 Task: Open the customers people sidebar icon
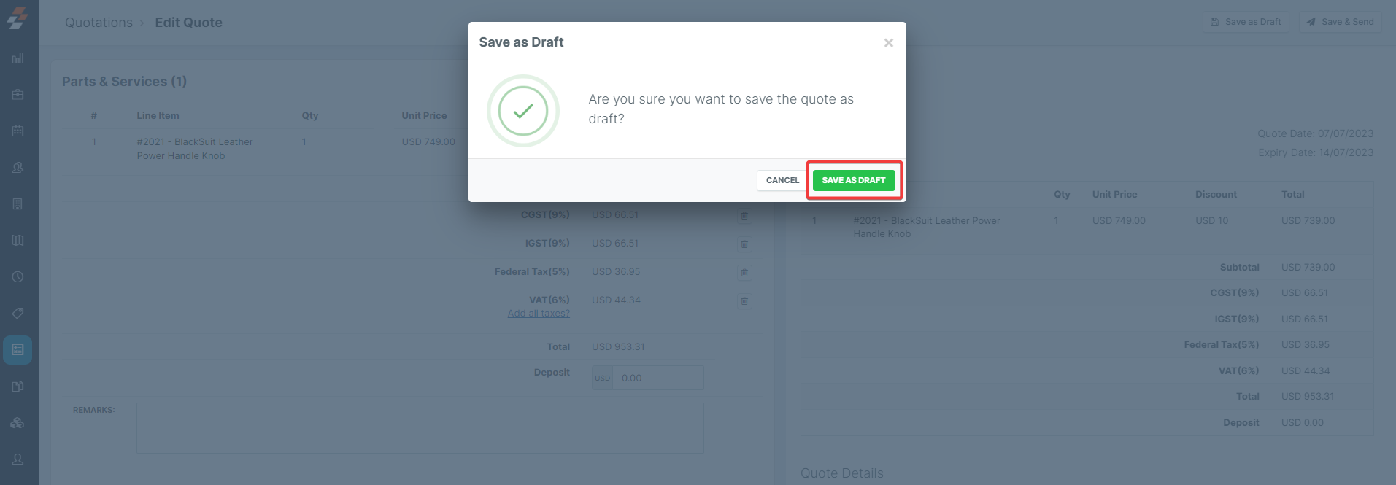coord(18,168)
